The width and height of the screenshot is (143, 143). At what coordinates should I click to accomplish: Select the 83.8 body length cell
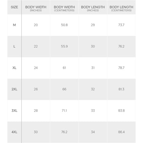point(121,111)
